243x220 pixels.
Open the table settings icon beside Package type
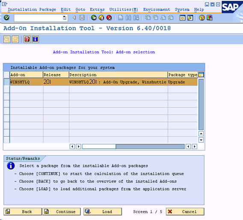point(201,75)
